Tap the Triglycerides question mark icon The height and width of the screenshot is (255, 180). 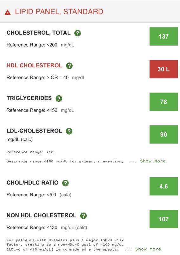coord(59,98)
